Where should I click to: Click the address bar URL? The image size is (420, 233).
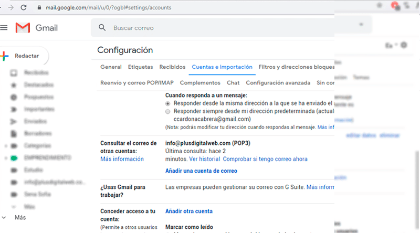pos(108,7)
